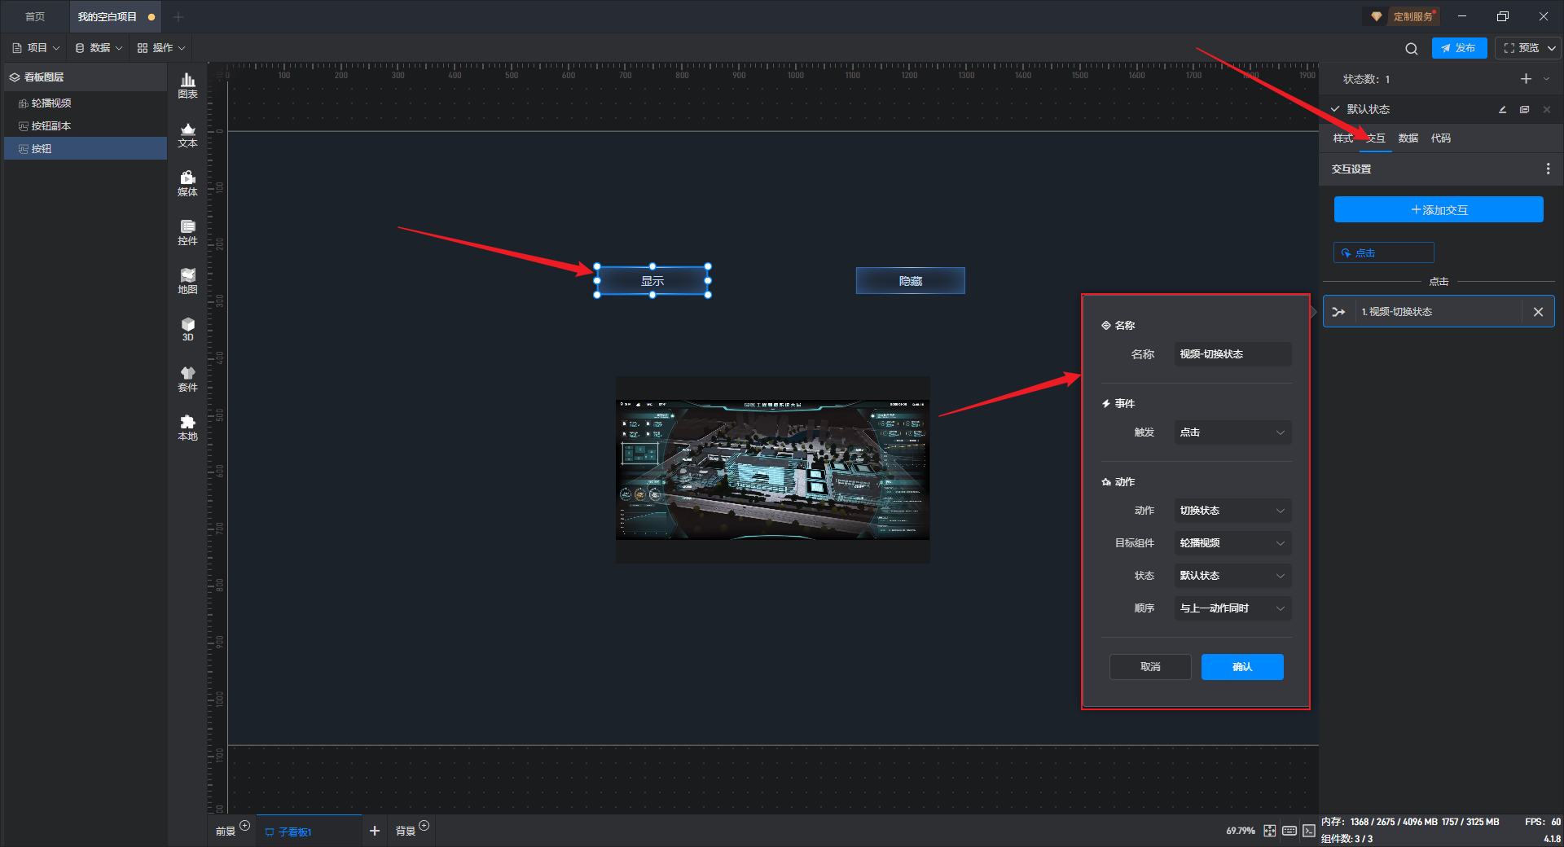The image size is (1564, 847).
Task: Select the video thumbnail on the canvas
Action: [772, 470]
